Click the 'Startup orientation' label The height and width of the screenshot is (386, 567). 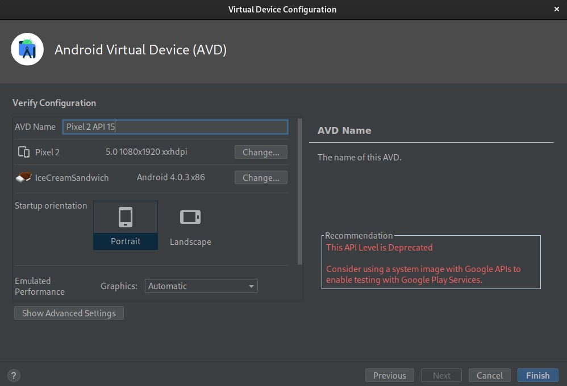(x=51, y=206)
